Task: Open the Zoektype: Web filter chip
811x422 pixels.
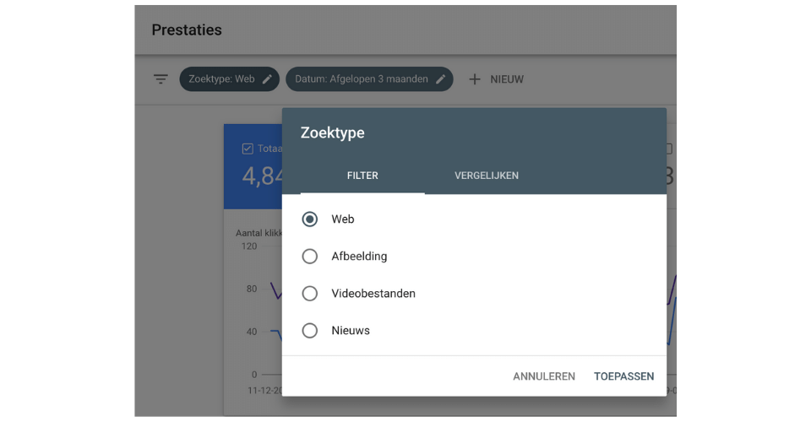Action: [230, 79]
